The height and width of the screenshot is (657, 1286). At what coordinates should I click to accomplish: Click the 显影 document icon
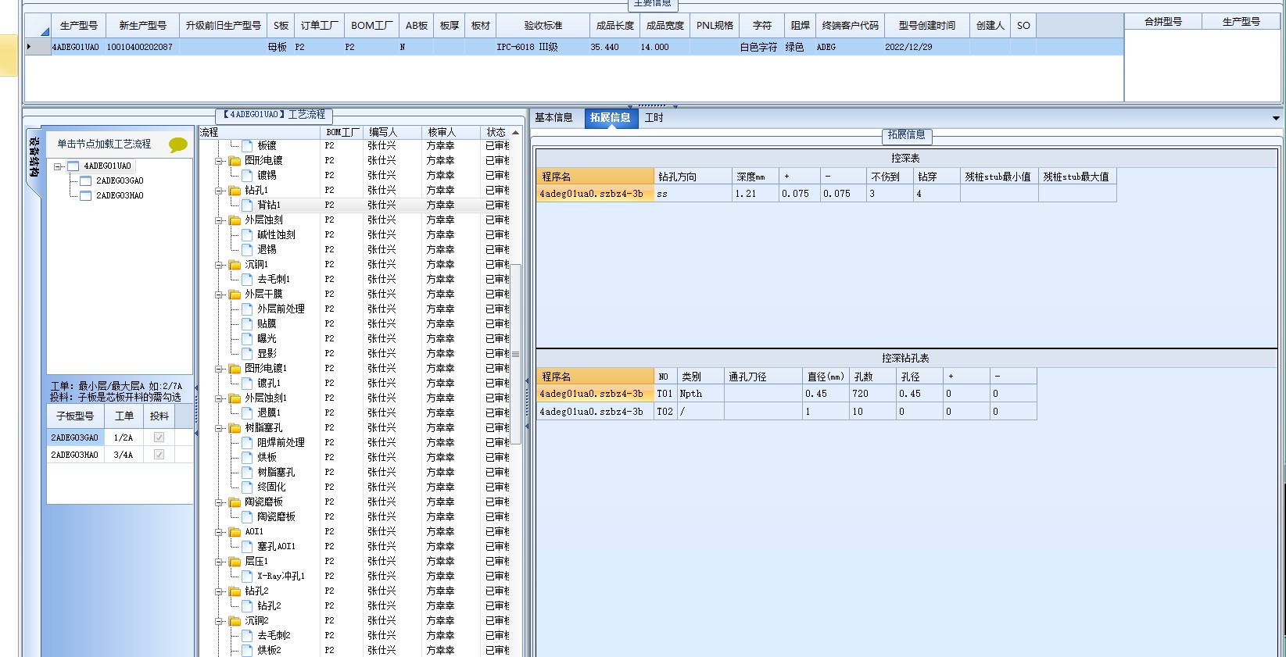[x=247, y=353]
